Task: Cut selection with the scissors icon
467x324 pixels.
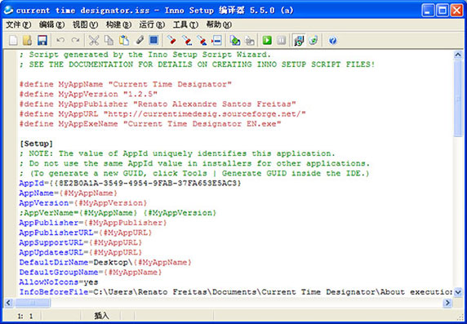Action: point(94,40)
